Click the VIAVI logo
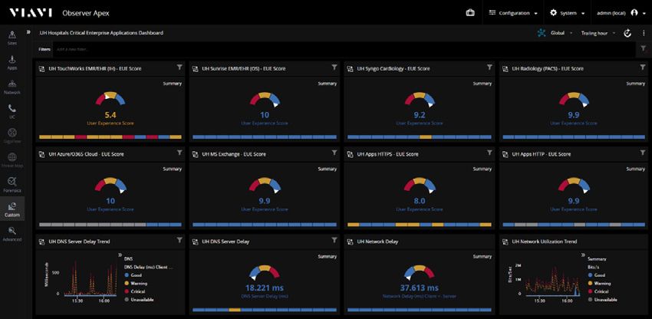This screenshot has height=319, width=652. (x=31, y=13)
